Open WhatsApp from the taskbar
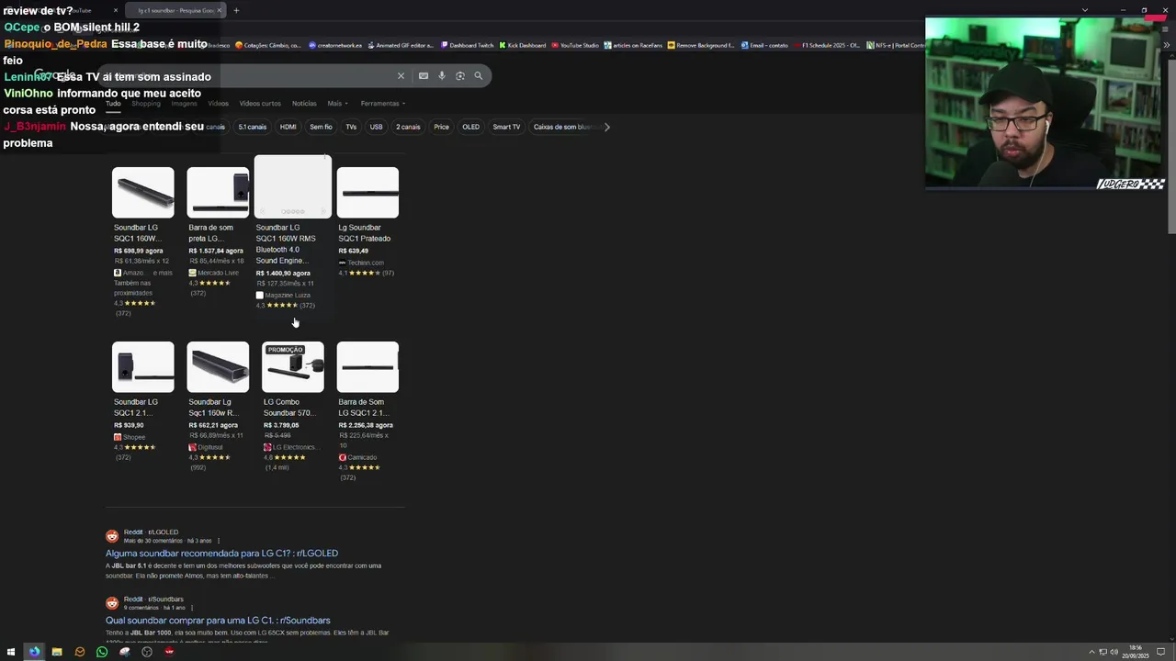The height and width of the screenshot is (661, 1176). tap(102, 652)
